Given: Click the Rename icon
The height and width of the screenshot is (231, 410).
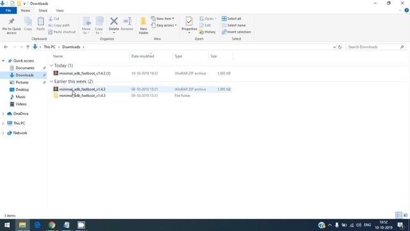Looking at the screenshot, I should pos(127,21).
